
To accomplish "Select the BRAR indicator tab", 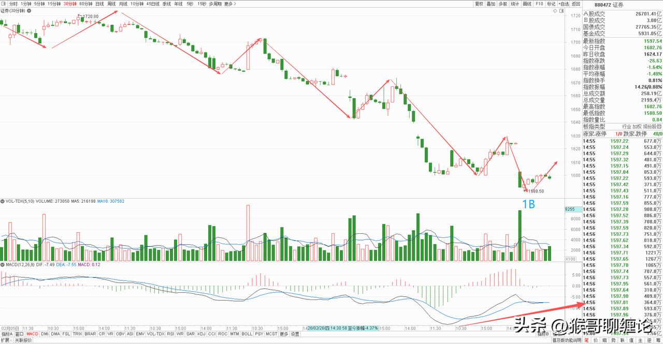I will point(90,334).
